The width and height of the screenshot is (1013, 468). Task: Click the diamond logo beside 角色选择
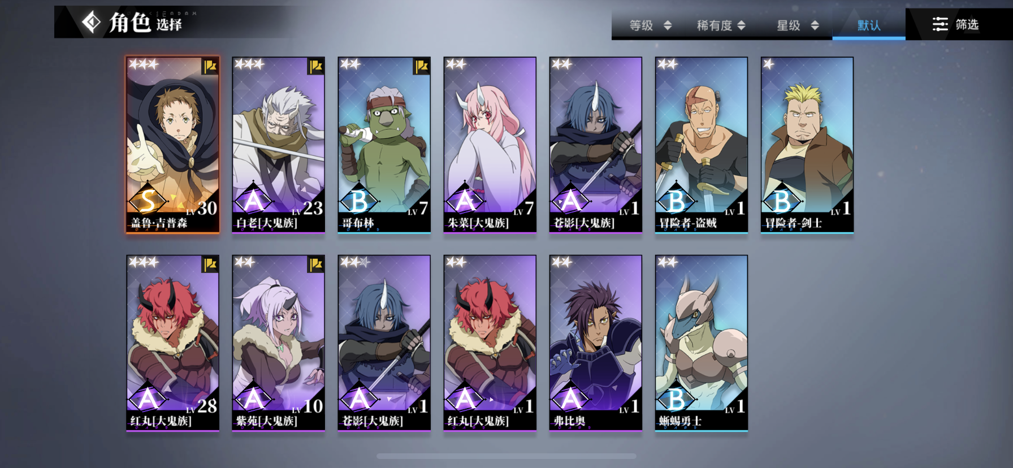point(91,23)
